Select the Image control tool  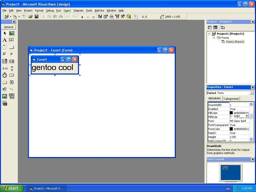5,96
